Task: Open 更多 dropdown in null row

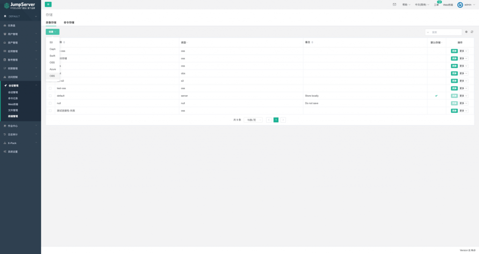Action: (464, 103)
